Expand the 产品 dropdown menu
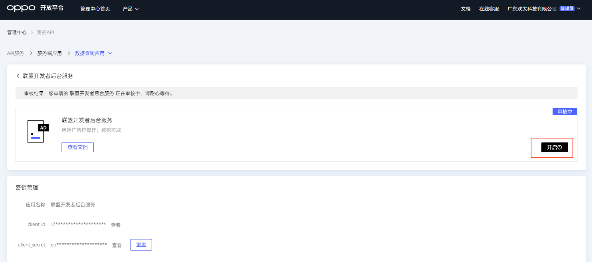Image resolution: width=592 pixels, height=262 pixels. tap(131, 9)
